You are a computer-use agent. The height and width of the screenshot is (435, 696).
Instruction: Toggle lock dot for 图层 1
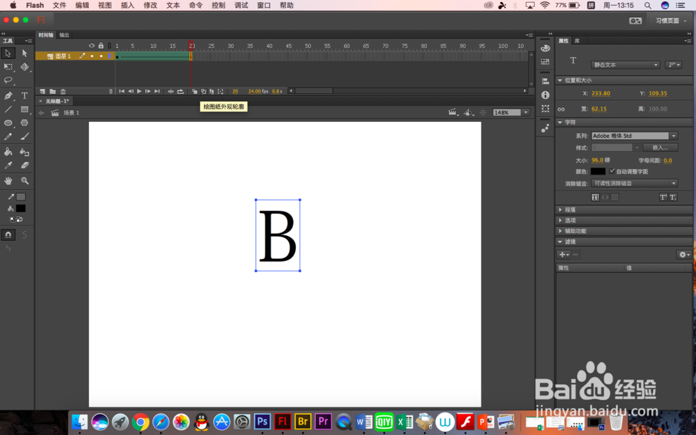point(101,56)
